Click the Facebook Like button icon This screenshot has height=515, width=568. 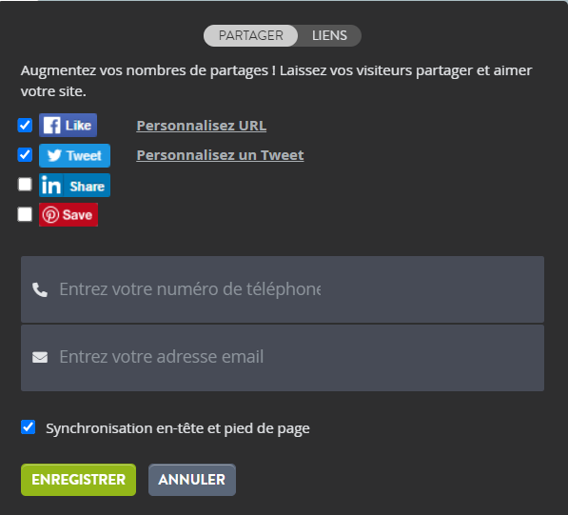coord(69,126)
